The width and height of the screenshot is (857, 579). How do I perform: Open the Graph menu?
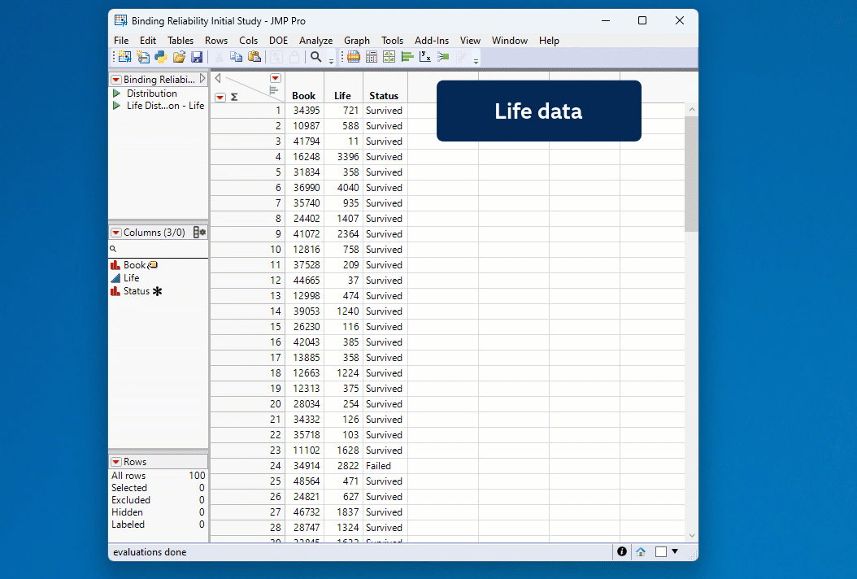point(356,41)
